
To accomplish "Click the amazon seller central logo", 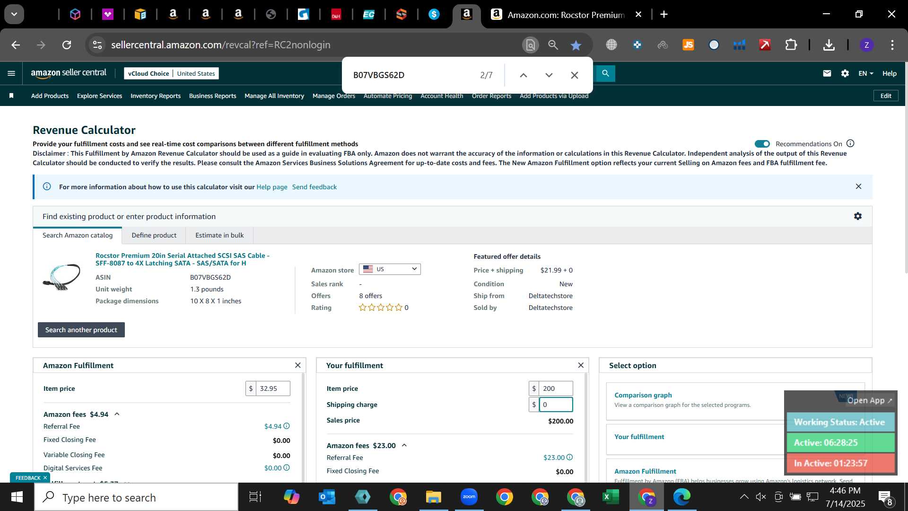I will (69, 73).
